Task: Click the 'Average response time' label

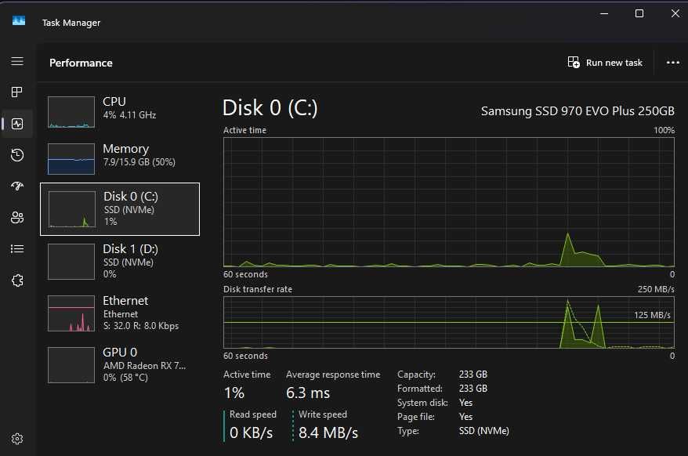Action: click(x=333, y=375)
